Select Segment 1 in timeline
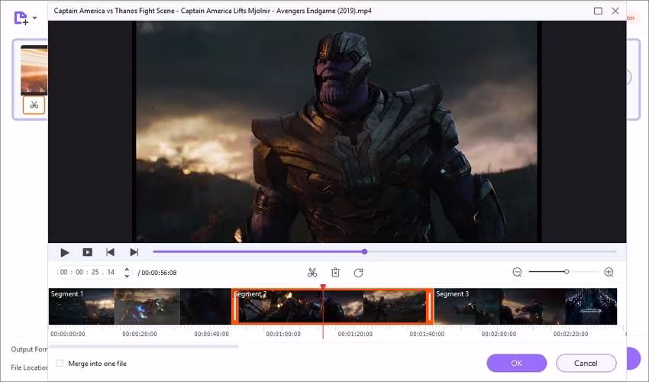 [140, 306]
